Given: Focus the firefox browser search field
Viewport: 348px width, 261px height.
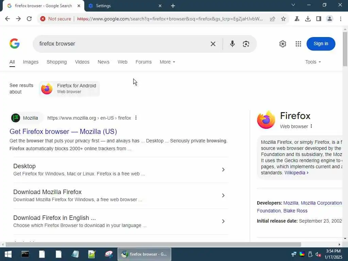Looking at the screenshot, I should [122, 44].
